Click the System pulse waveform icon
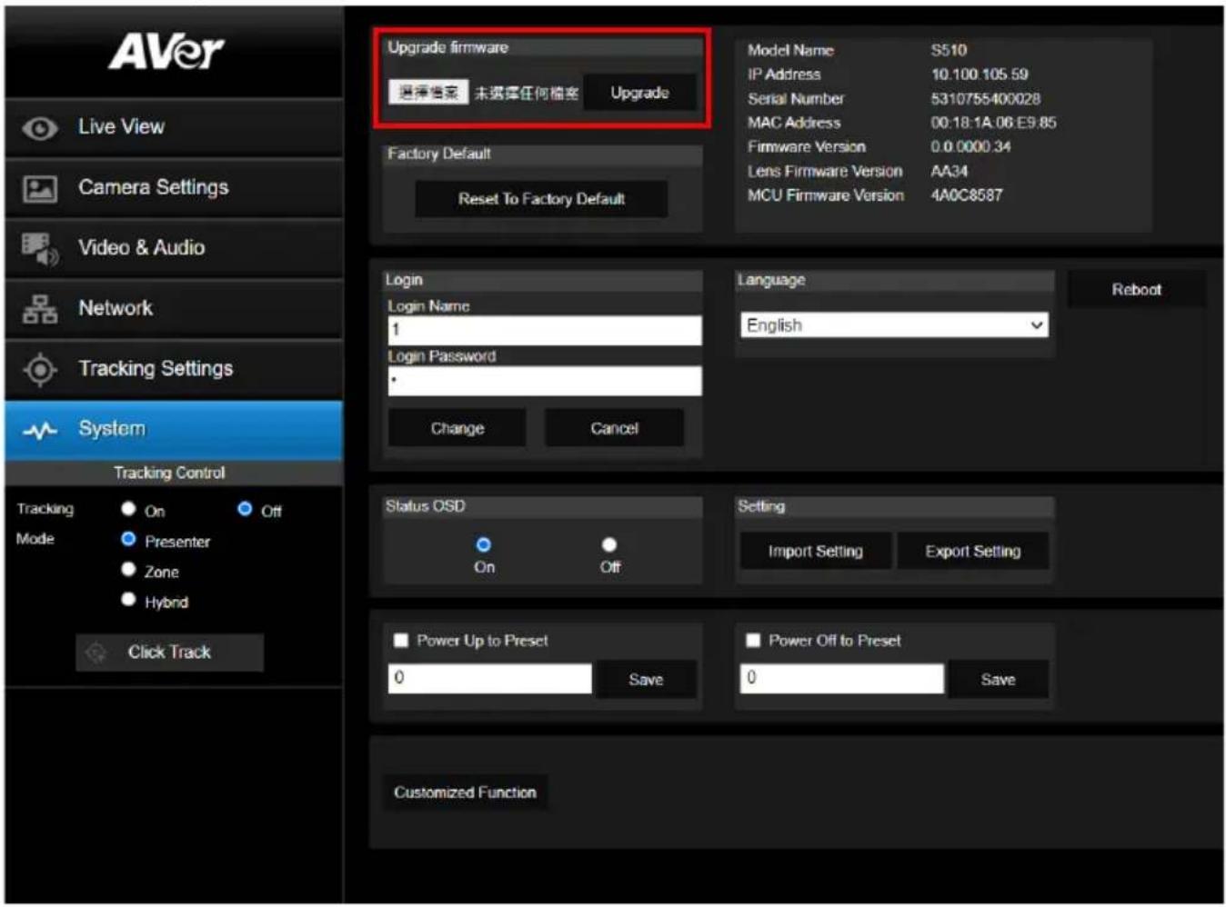Image resolution: width=1226 pixels, height=907 pixels. click(x=40, y=430)
